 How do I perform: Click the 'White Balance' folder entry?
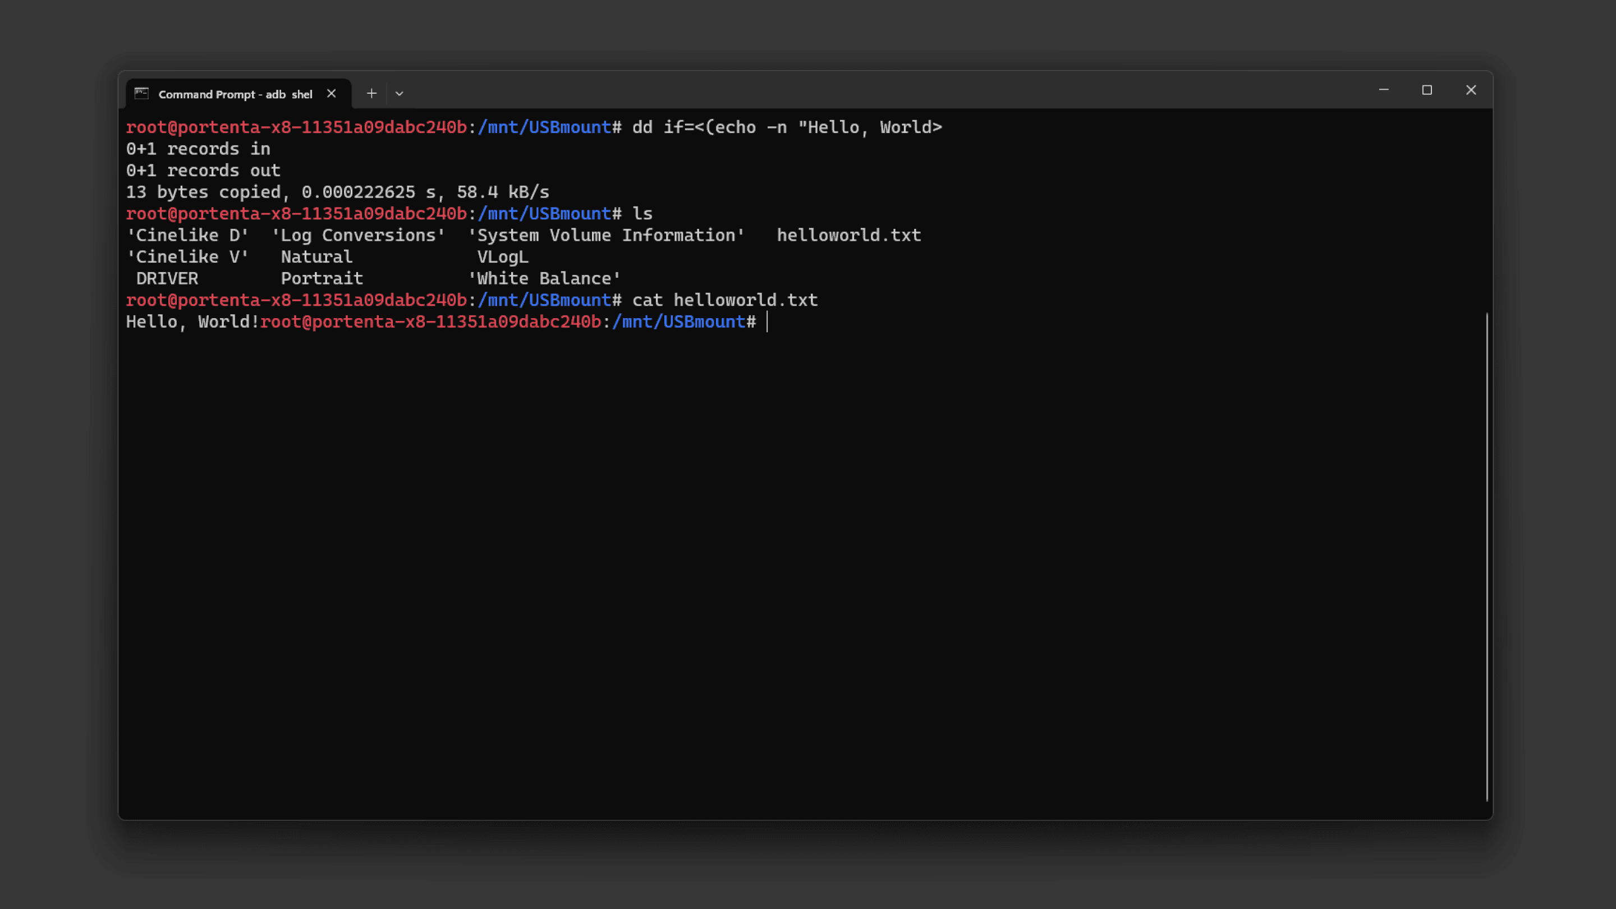[x=544, y=278]
